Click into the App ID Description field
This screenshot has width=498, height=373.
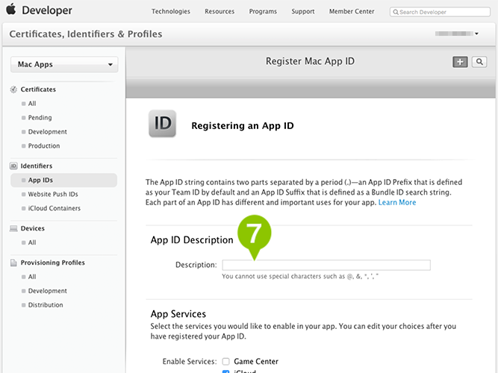coord(326,265)
